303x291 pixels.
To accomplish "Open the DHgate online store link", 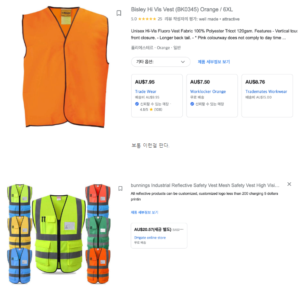I will pyautogui.click(x=150, y=238).
